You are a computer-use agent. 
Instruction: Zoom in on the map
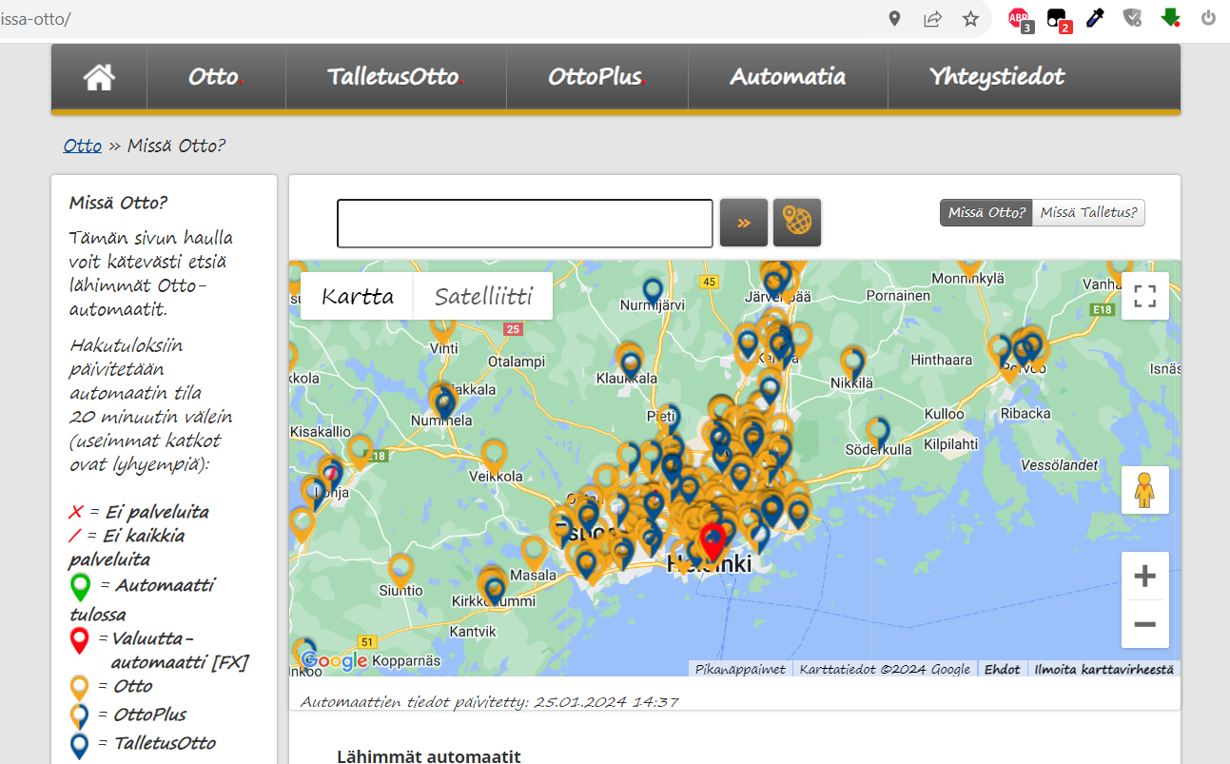(1144, 576)
